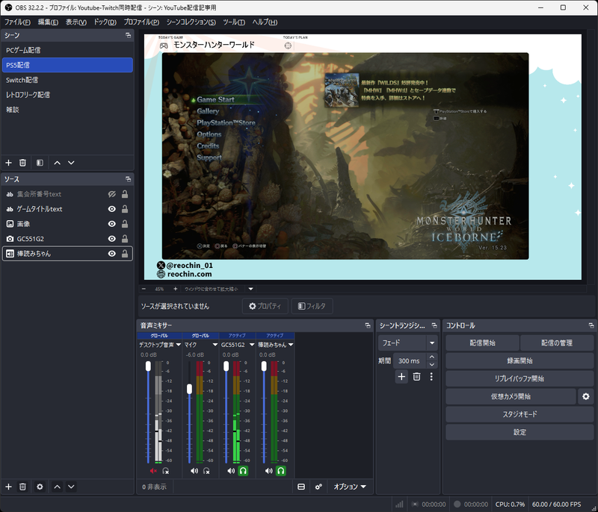Image resolution: width=598 pixels, height=512 pixels.
Task: Mute the マイク channel
Action: (x=194, y=471)
